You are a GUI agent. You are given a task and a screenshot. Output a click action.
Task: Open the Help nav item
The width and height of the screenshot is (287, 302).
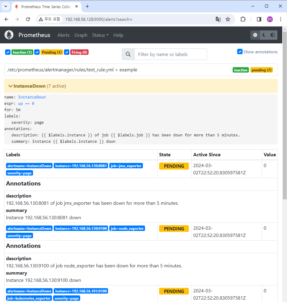coord(118,35)
